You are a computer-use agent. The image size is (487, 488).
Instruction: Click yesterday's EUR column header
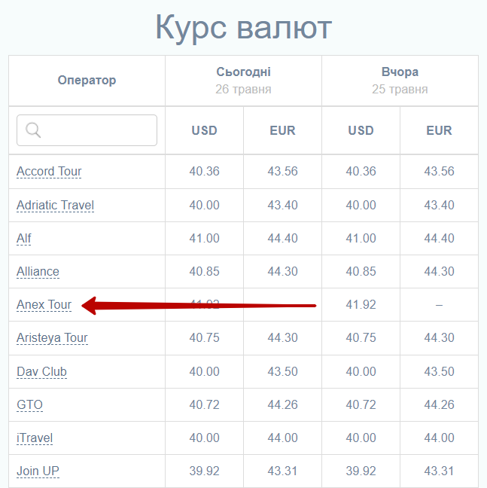pos(439,130)
